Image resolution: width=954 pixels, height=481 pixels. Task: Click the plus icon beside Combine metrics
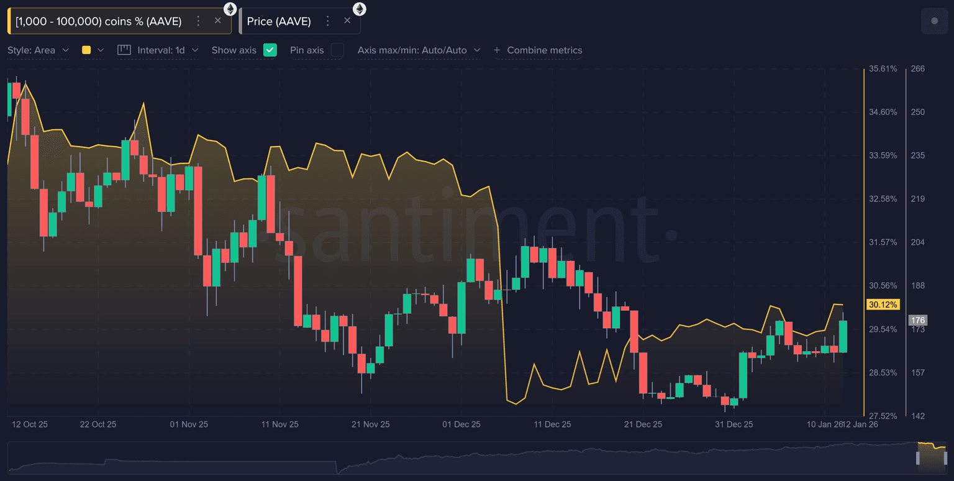pos(497,50)
